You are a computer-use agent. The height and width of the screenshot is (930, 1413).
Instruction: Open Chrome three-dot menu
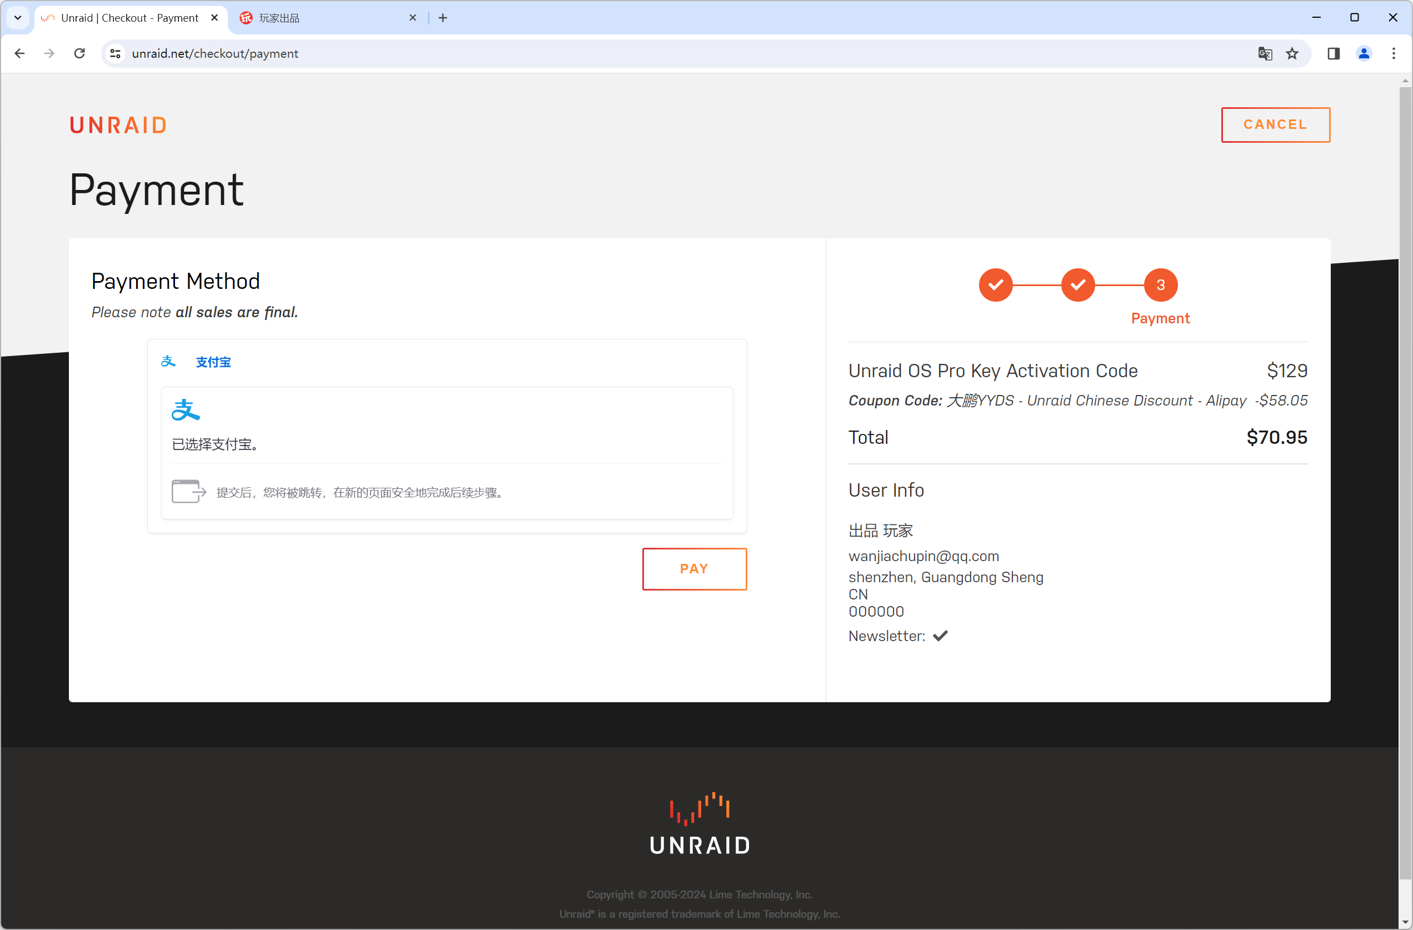coord(1394,53)
